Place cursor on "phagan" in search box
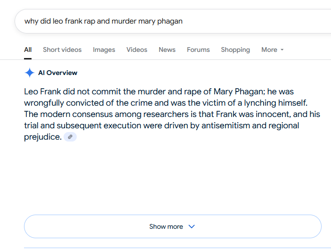The height and width of the screenshot is (250, 331). pos(170,21)
